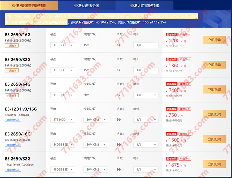Click 跨年专享 badge above ¥1200 price
Screen dimensions: 232x178
(x=171, y=35)
